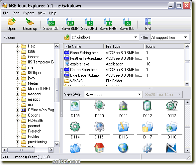
Task: Open the File menu
Action: point(6,13)
